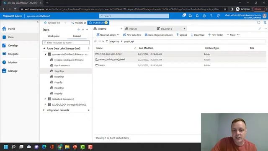Viewport: 268px width, 151px height.
Task: Switch to the Linked tab
Action: pyautogui.click(x=77, y=36)
